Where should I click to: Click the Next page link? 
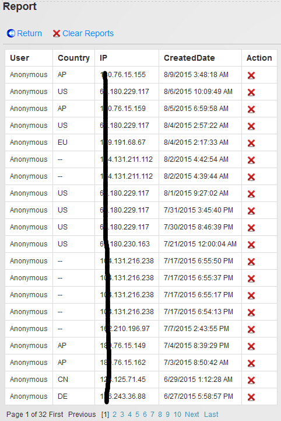click(x=192, y=415)
